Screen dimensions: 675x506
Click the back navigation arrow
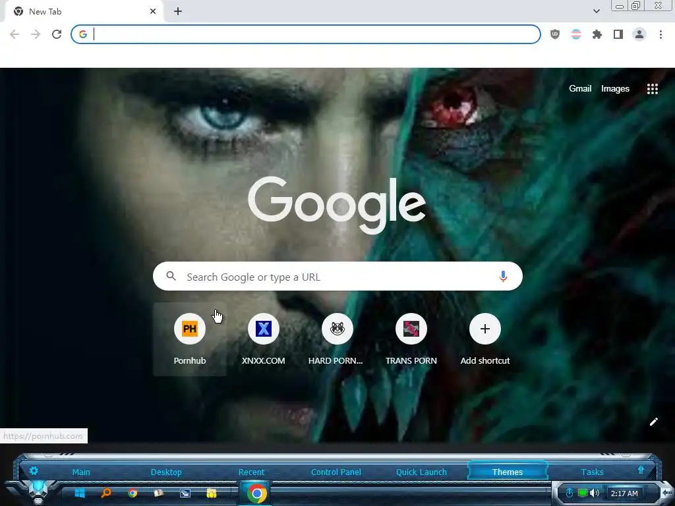coord(15,34)
